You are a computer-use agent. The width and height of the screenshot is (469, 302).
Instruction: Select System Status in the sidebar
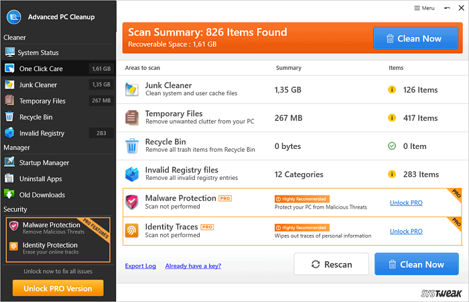click(x=38, y=52)
